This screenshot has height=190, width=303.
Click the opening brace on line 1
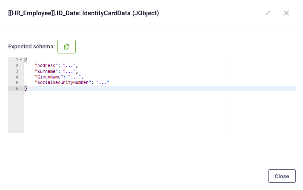pos(26,60)
